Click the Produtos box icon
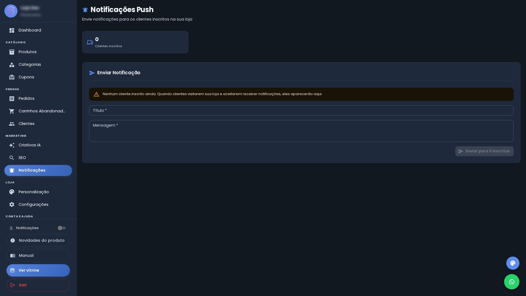This screenshot has width=526, height=296. coord(12,52)
